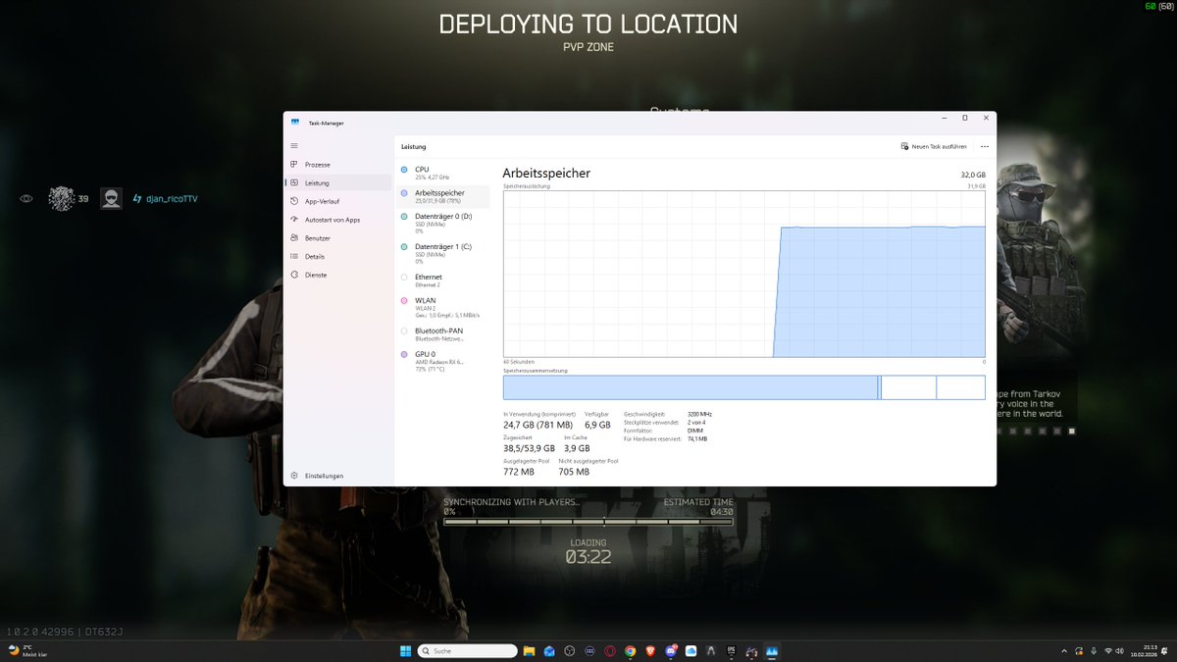Select the Ethernet performance entry
This screenshot has height=662, width=1177.
(442, 280)
